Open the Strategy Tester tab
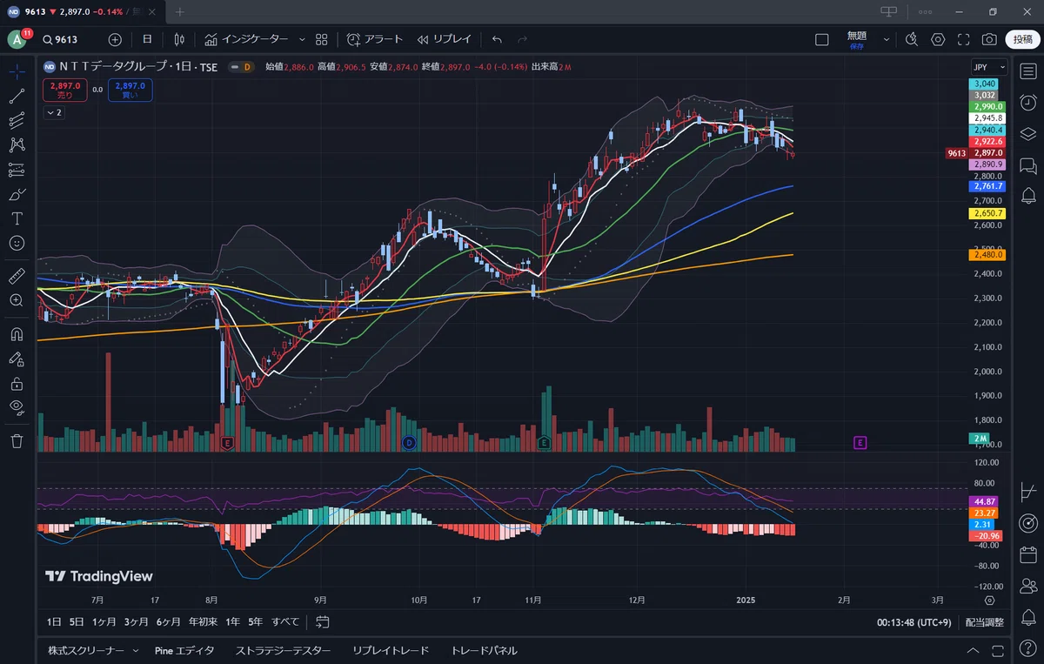 click(x=284, y=650)
